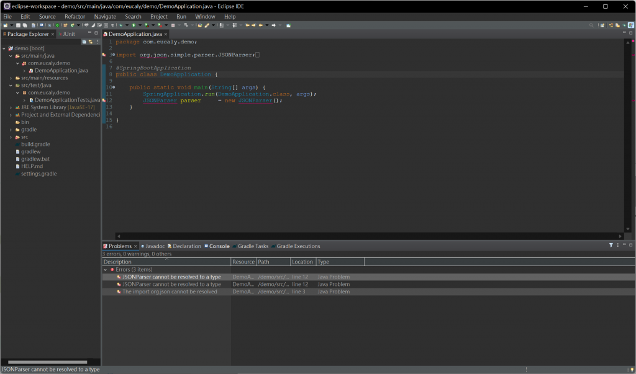
Task: Click the error marker on line 3
Action: point(104,55)
